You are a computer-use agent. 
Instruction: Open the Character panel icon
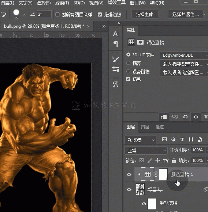click(x=116, y=34)
